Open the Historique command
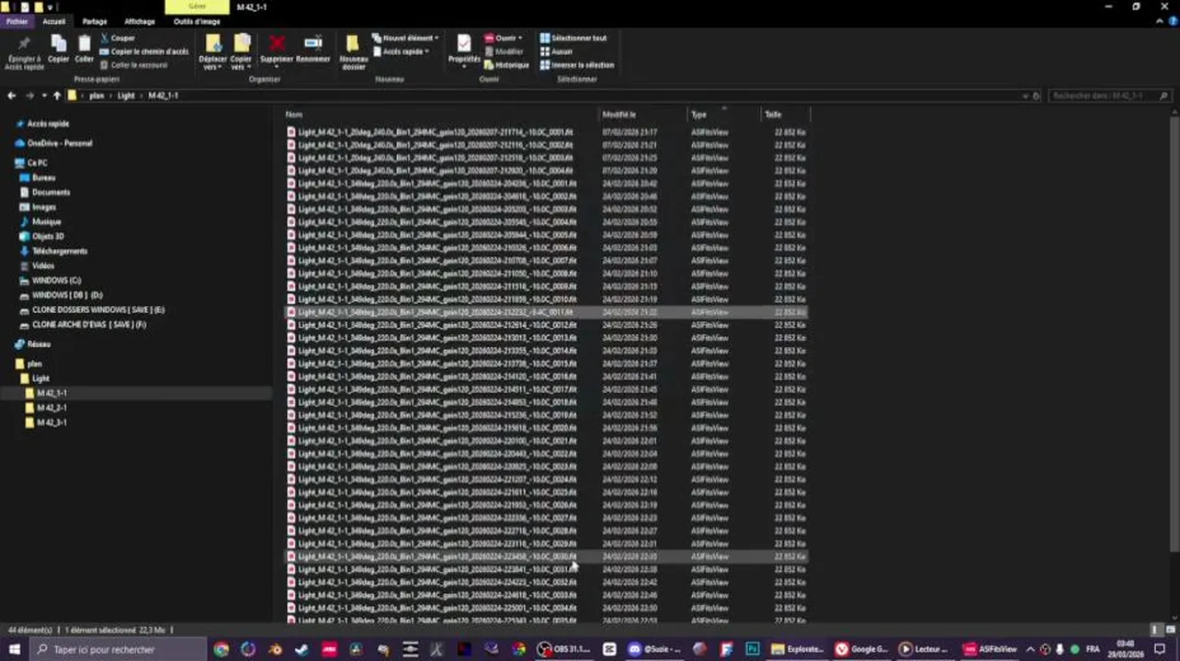The image size is (1180, 661). (x=506, y=65)
